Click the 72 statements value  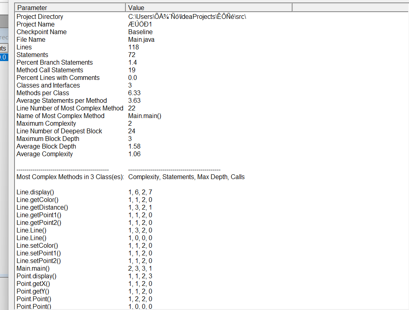(x=132, y=55)
